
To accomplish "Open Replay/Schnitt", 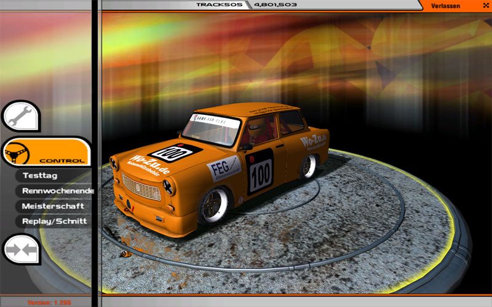I will pos(54,221).
